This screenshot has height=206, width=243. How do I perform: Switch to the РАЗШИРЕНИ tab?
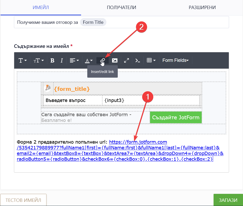tap(202, 8)
